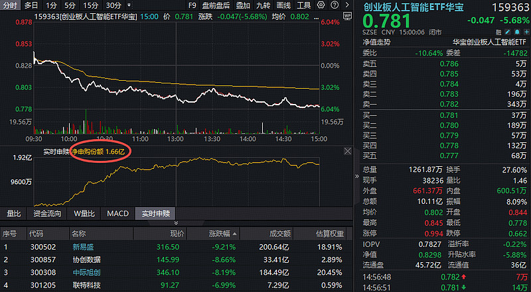This screenshot has width=531, height=292.
Task: Click 总额 value 10.11亿
Action: [x=429, y=201]
